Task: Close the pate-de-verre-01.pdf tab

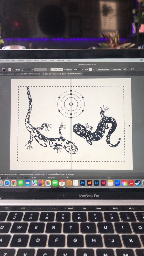Action: [43, 74]
